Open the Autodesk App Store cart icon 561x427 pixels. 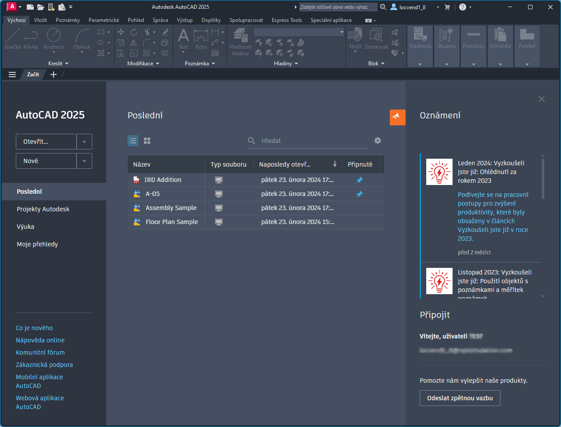click(447, 7)
